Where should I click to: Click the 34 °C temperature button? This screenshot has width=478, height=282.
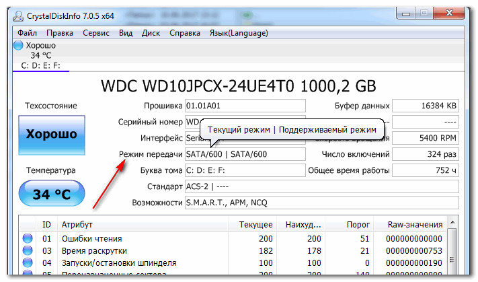point(52,193)
